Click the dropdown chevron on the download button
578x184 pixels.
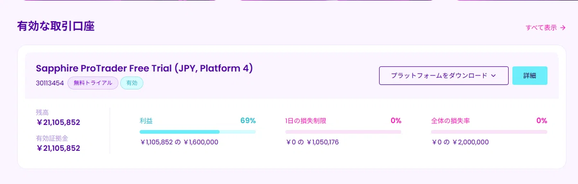pos(493,76)
